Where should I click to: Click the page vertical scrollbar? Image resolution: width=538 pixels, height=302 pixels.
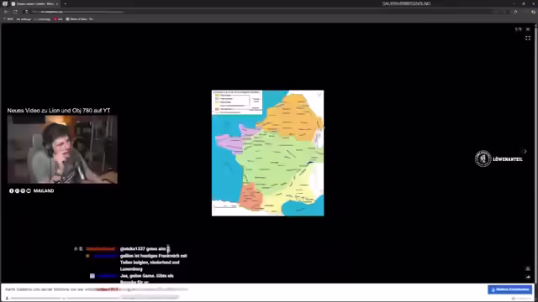tap(536, 154)
